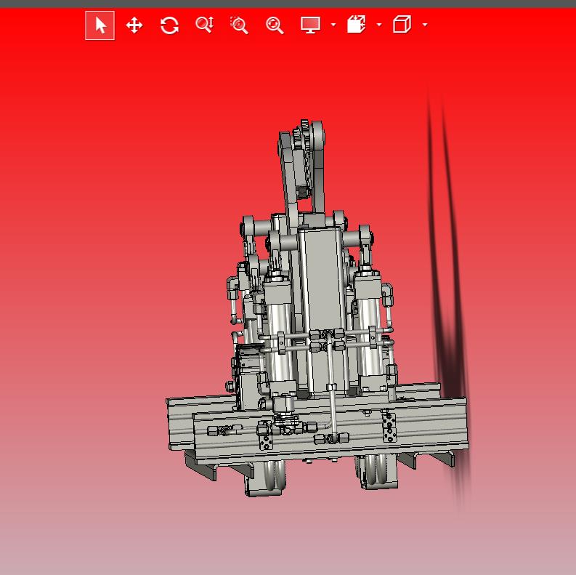576x575 pixels.
Task: Expand the section view dropdown arrow
Action: [379, 25]
